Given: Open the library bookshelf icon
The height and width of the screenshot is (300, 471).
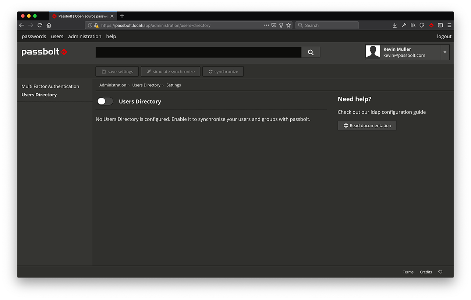Looking at the screenshot, I should click(413, 25).
